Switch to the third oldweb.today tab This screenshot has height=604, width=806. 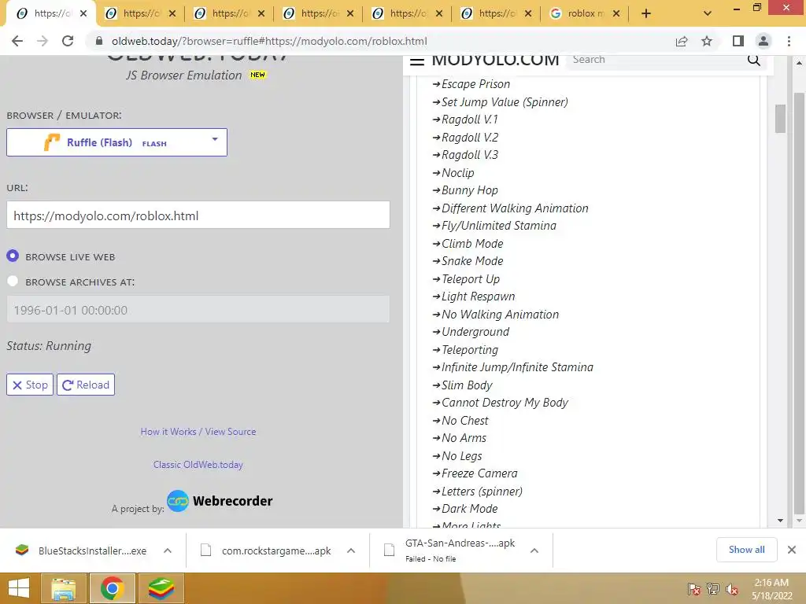(x=229, y=13)
